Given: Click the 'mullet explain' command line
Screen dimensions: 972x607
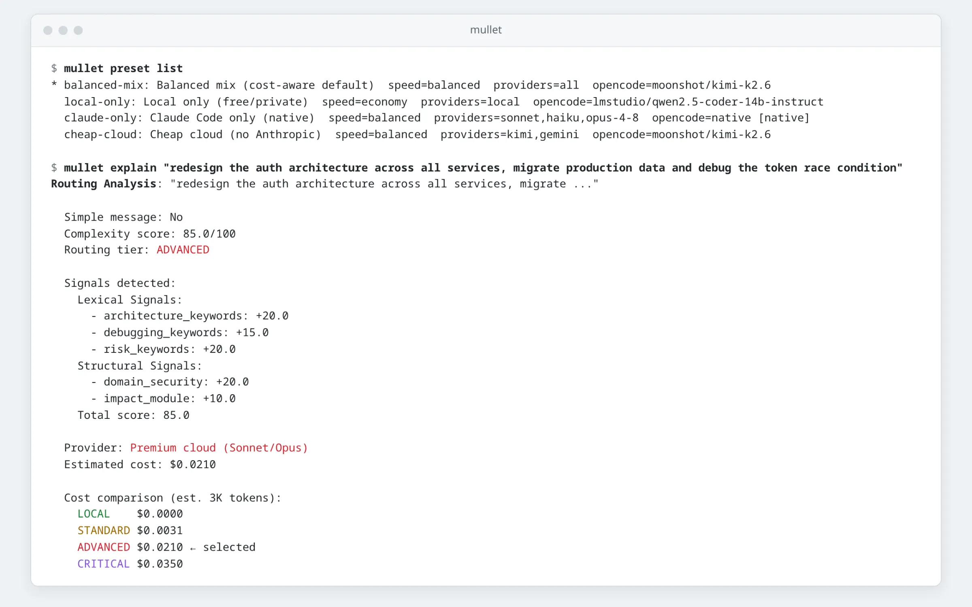Looking at the screenshot, I should pos(477,168).
